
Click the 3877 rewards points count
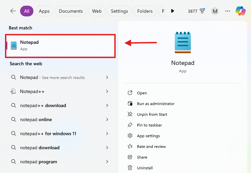(x=193, y=11)
